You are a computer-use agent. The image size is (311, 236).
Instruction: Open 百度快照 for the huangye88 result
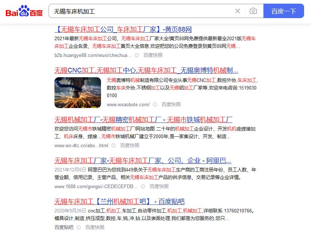pyautogui.click(x=153, y=55)
